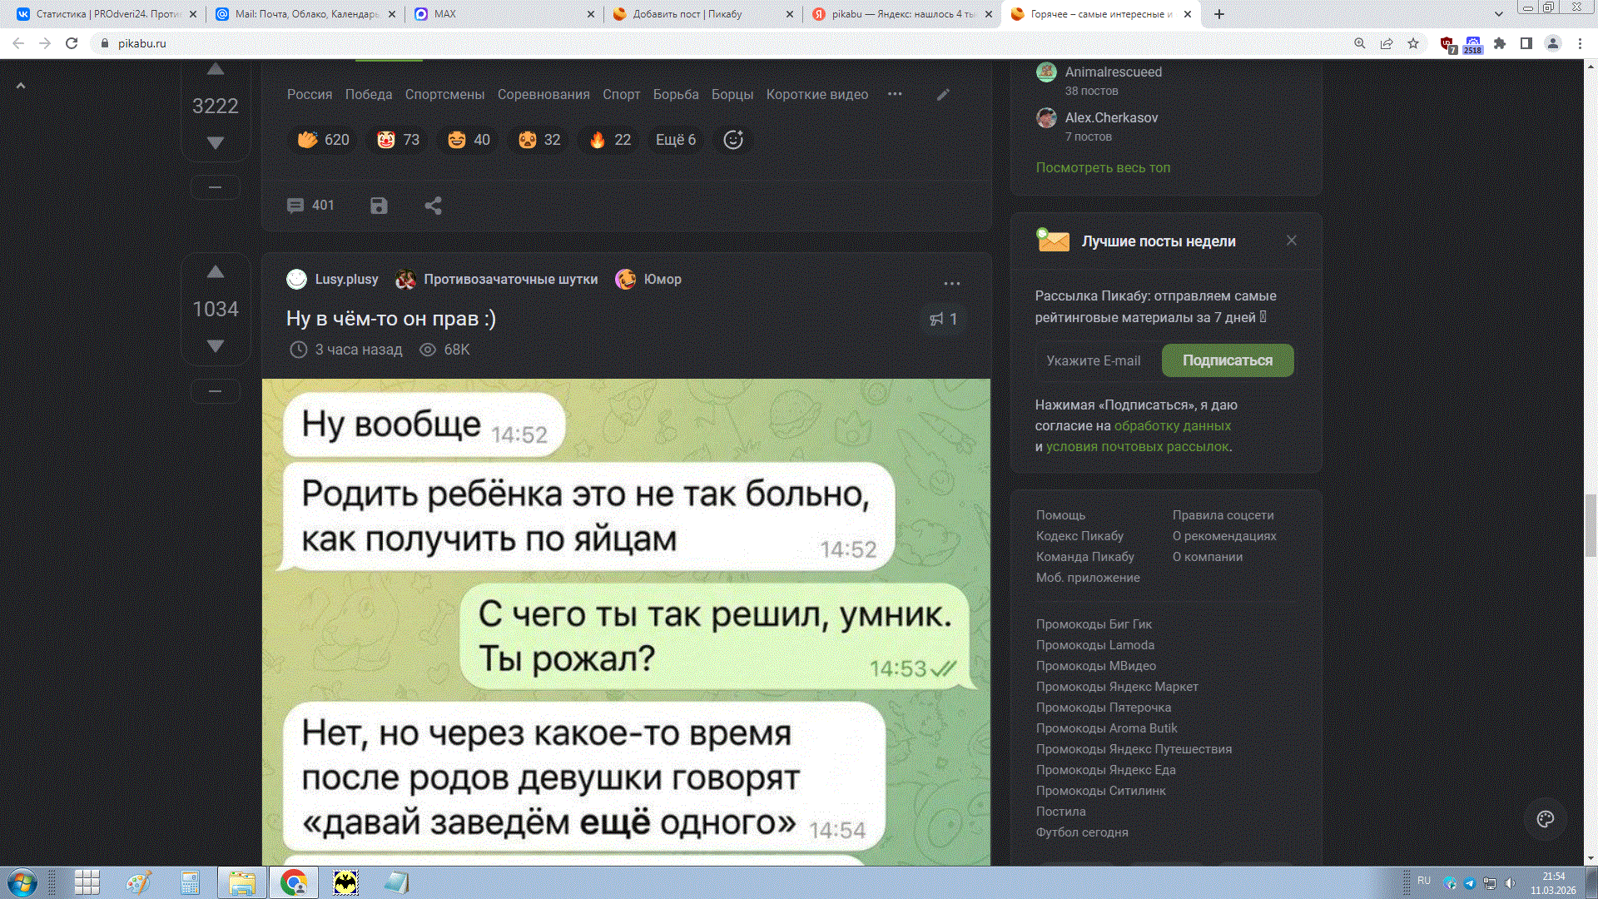Click the "Подписаться" subscribe button
This screenshot has height=899, width=1598.
click(1228, 360)
